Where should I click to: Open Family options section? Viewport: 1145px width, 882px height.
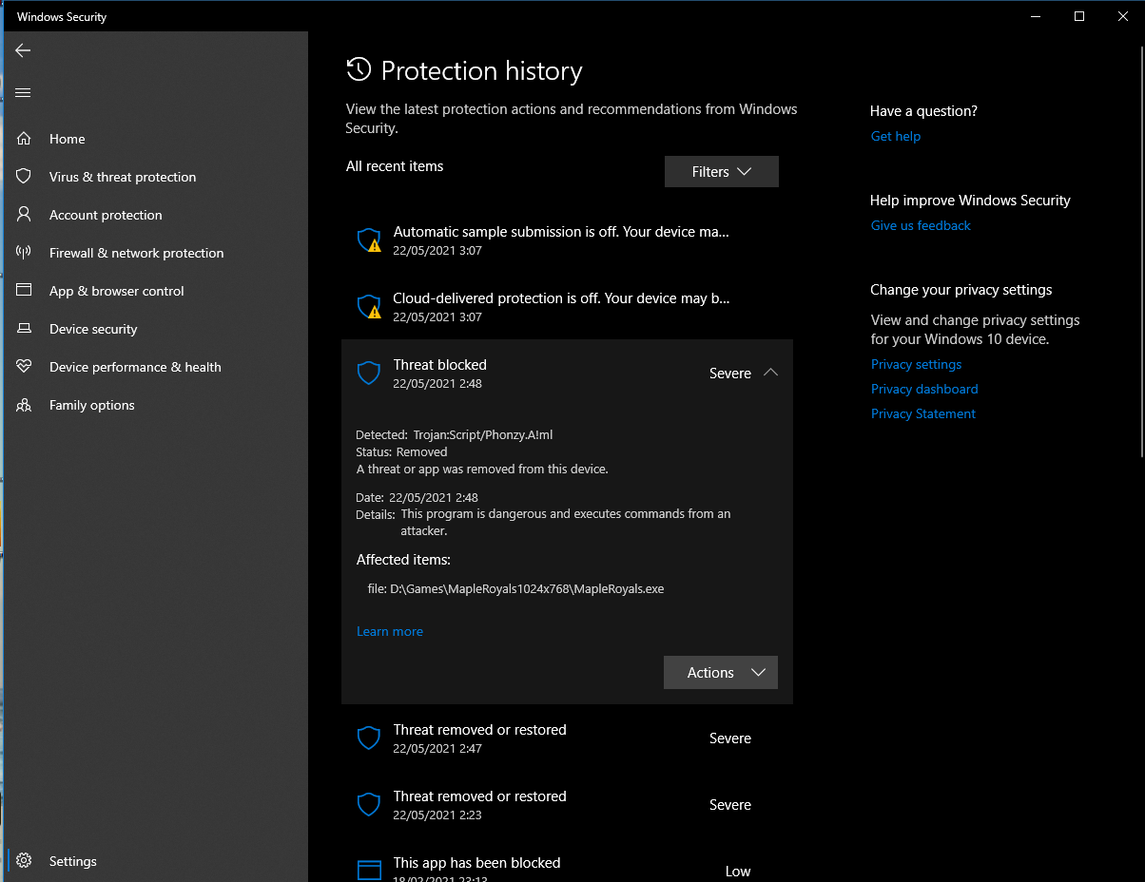tap(91, 405)
